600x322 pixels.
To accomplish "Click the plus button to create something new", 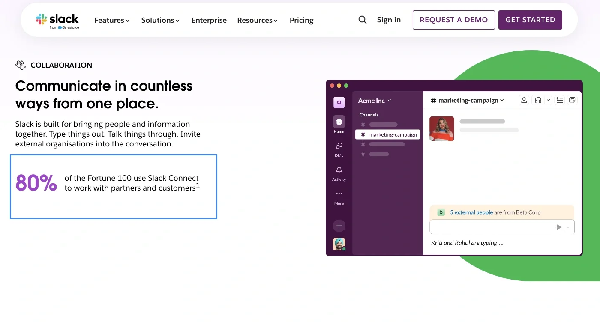I will (x=339, y=226).
